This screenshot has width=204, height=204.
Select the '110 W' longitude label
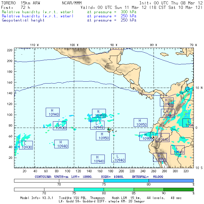click(x=34, y=45)
